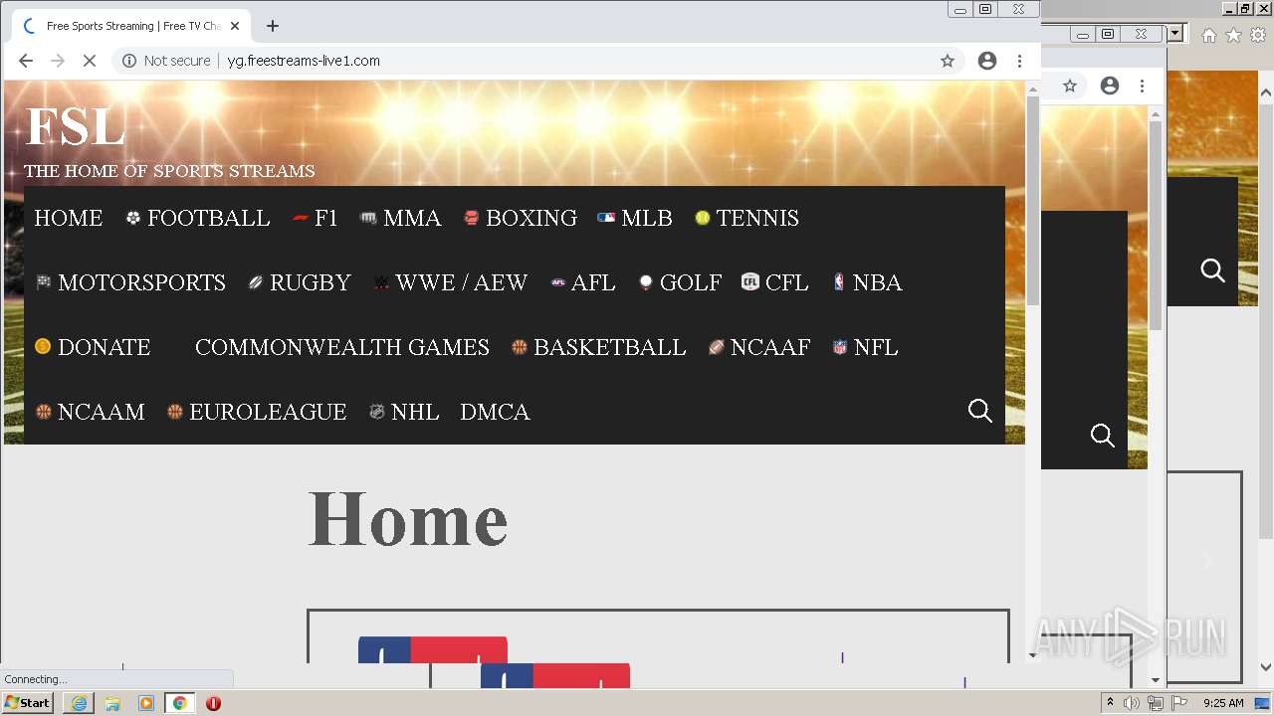Click the FSL site logo
This screenshot has width=1274, height=716.
(75, 127)
